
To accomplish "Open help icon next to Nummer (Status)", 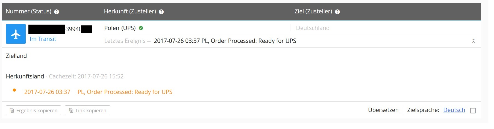I will coord(57,12).
